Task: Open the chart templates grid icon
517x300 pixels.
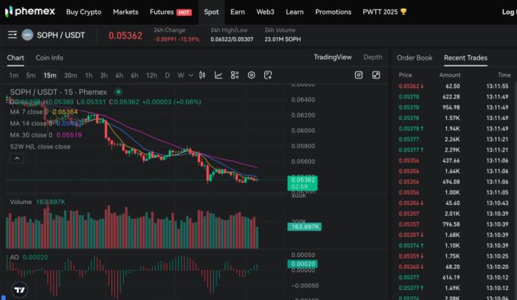Action: [x=235, y=75]
